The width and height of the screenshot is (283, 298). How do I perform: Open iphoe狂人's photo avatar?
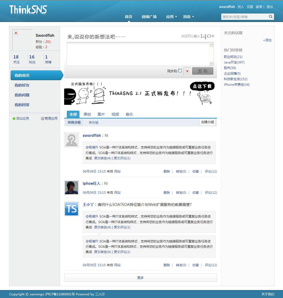pyautogui.click(x=72, y=188)
